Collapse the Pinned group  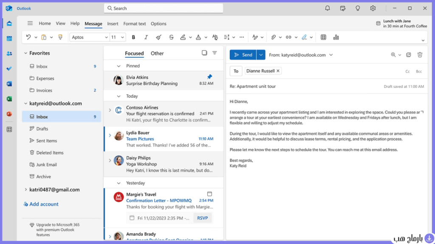pos(119,66)
